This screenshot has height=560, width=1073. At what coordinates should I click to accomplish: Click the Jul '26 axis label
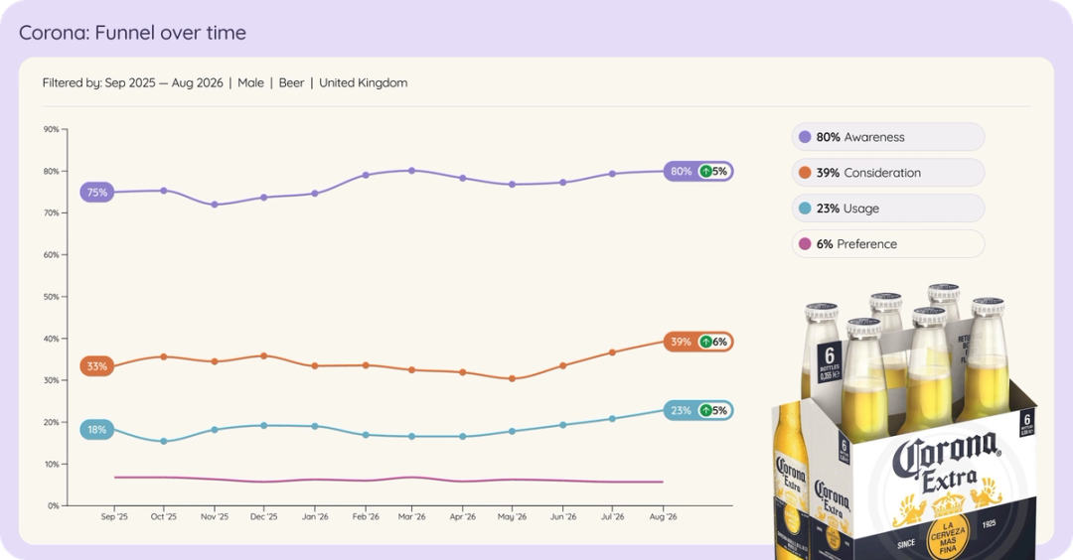pyautogui.click(x=612, y=517)
